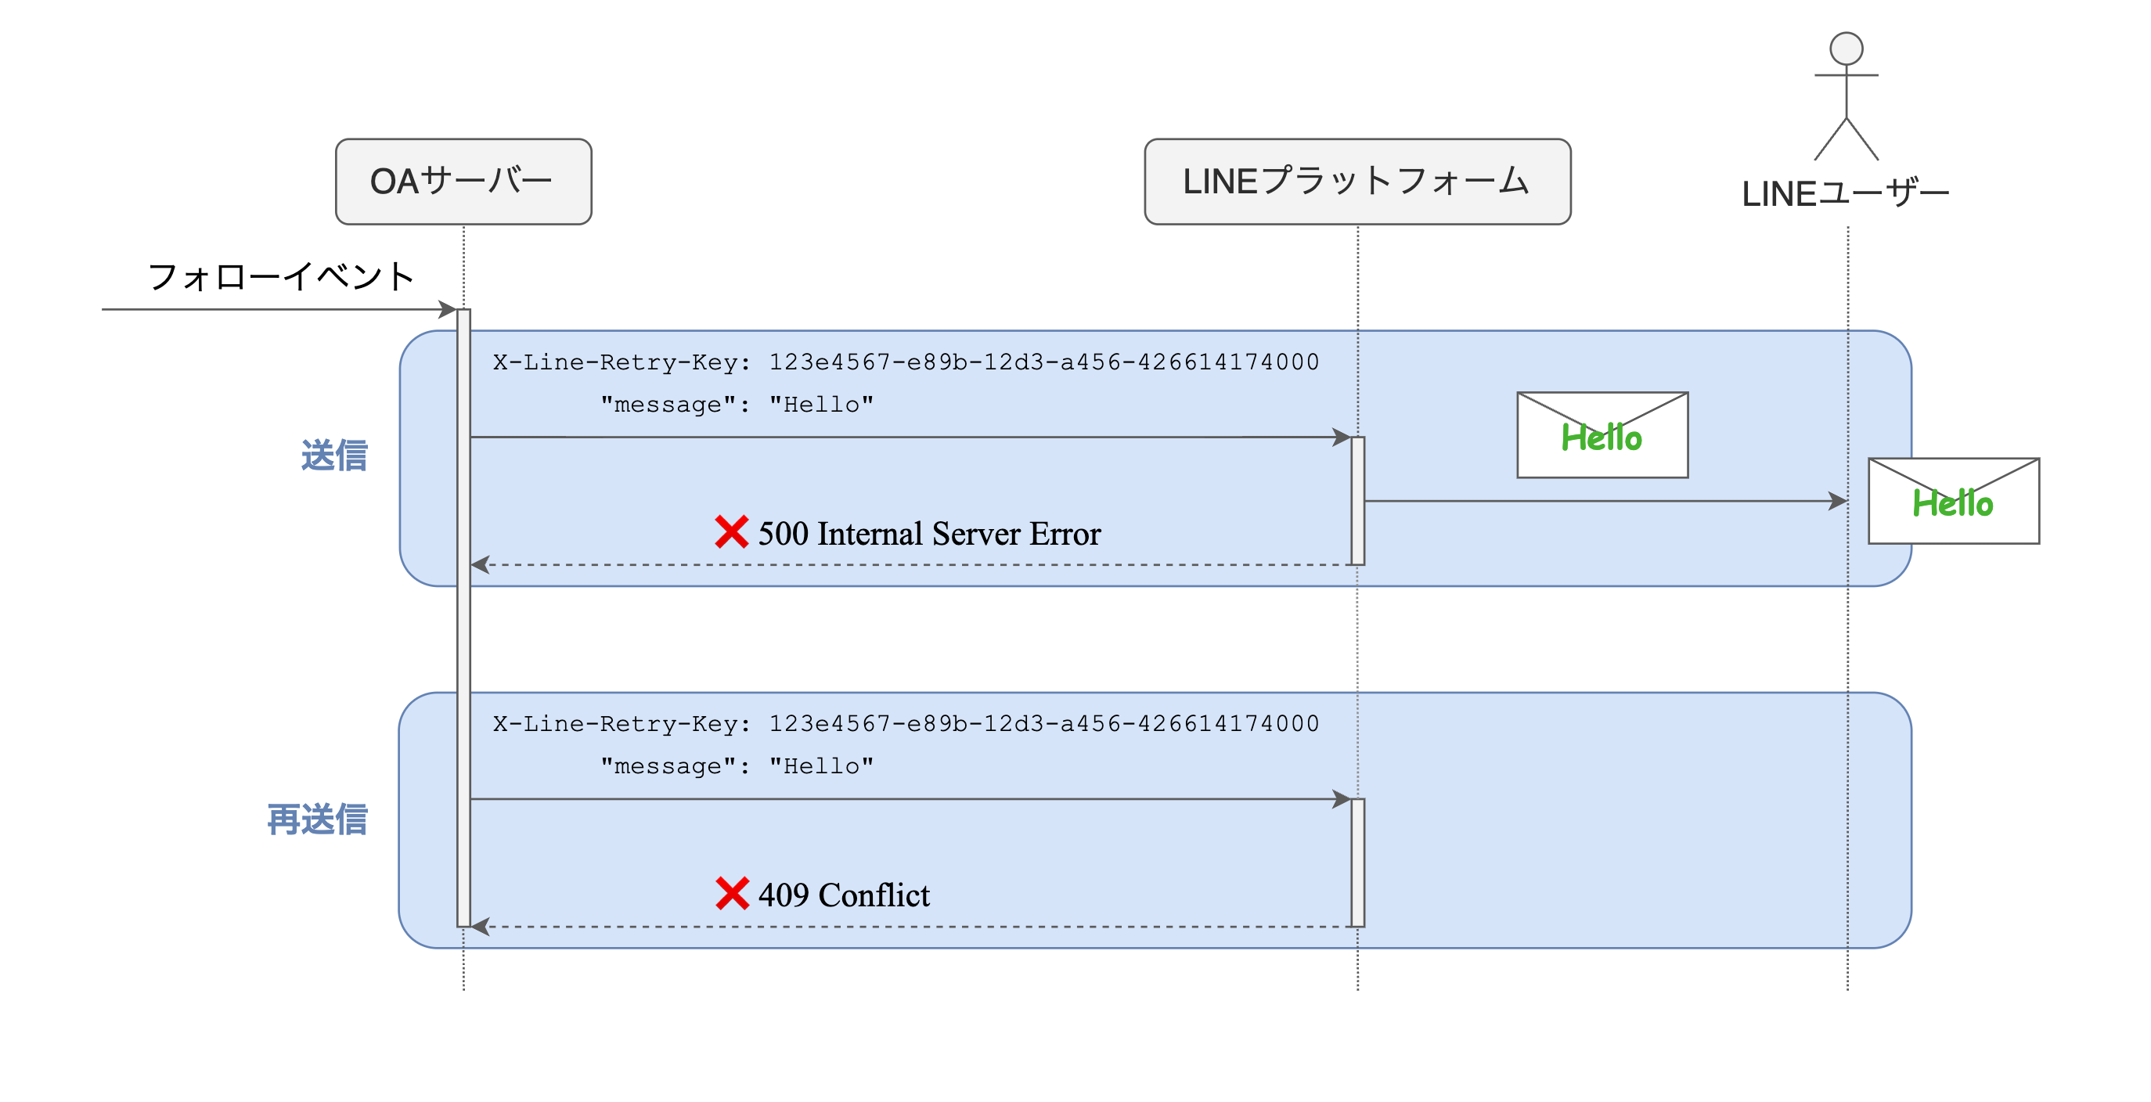Click the Hello envelope on the far right edge
This screenshot has height=1102, width=2151.
coord(1953,501)
